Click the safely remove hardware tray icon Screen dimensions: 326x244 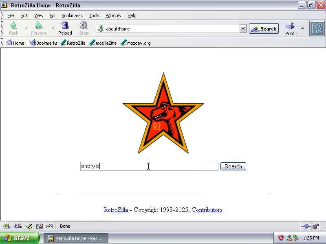coord(296,238)
